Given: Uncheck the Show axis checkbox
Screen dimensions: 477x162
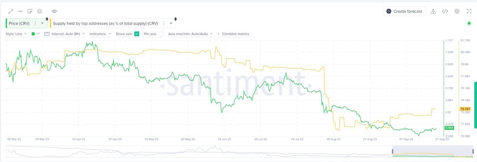Looking at the screenshot, I should coord(137,34).
